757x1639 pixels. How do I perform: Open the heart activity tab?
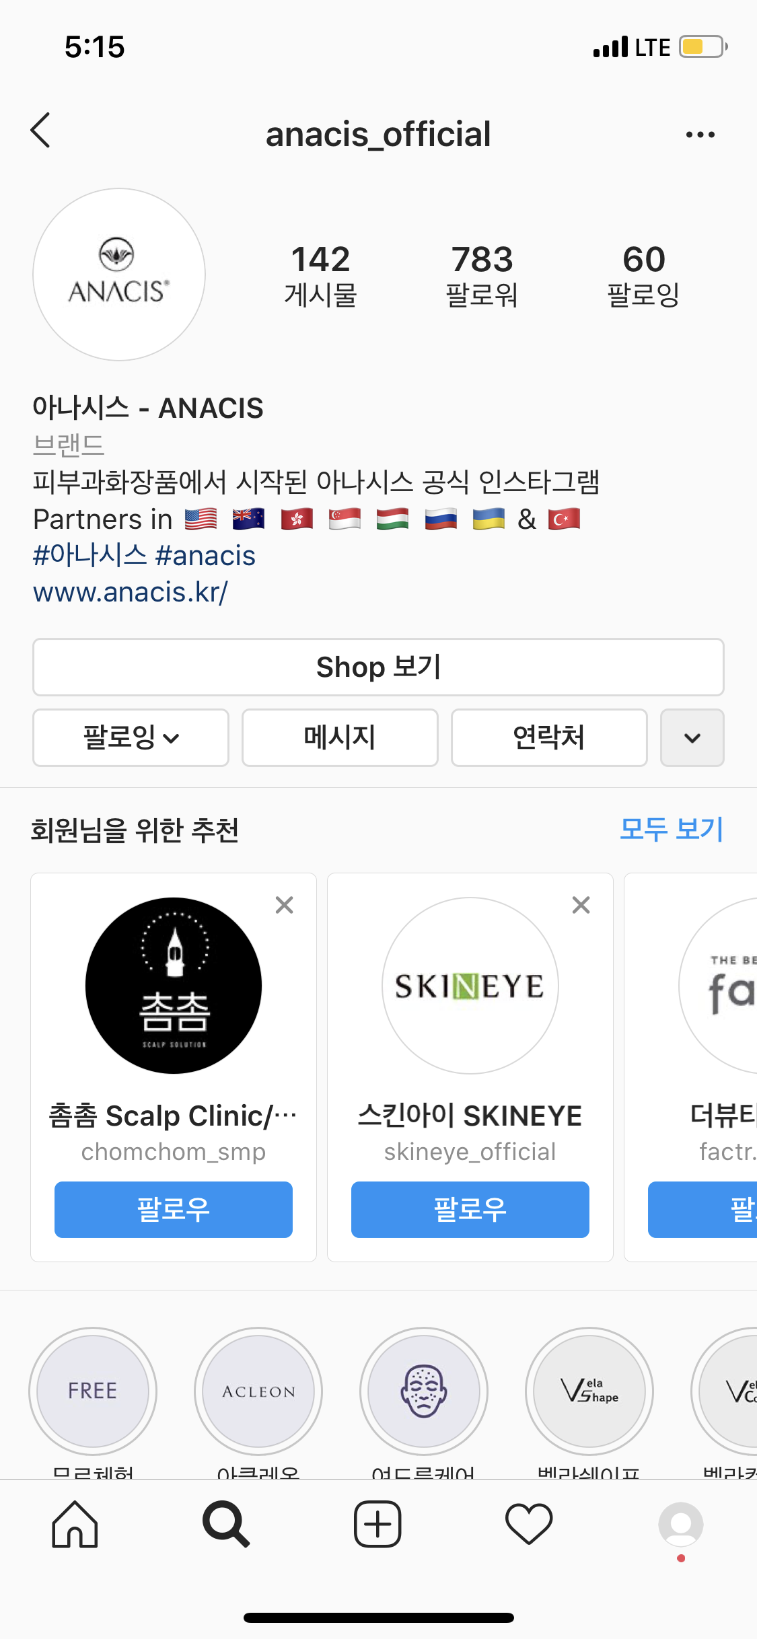pyautogui.click(x=529, y=1525)
